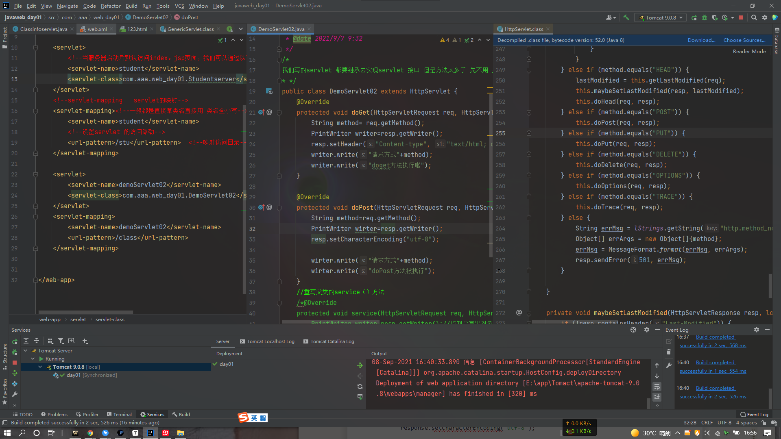Click the Download... link in the decompiled banner
The image size is (781, 439).
701,40
